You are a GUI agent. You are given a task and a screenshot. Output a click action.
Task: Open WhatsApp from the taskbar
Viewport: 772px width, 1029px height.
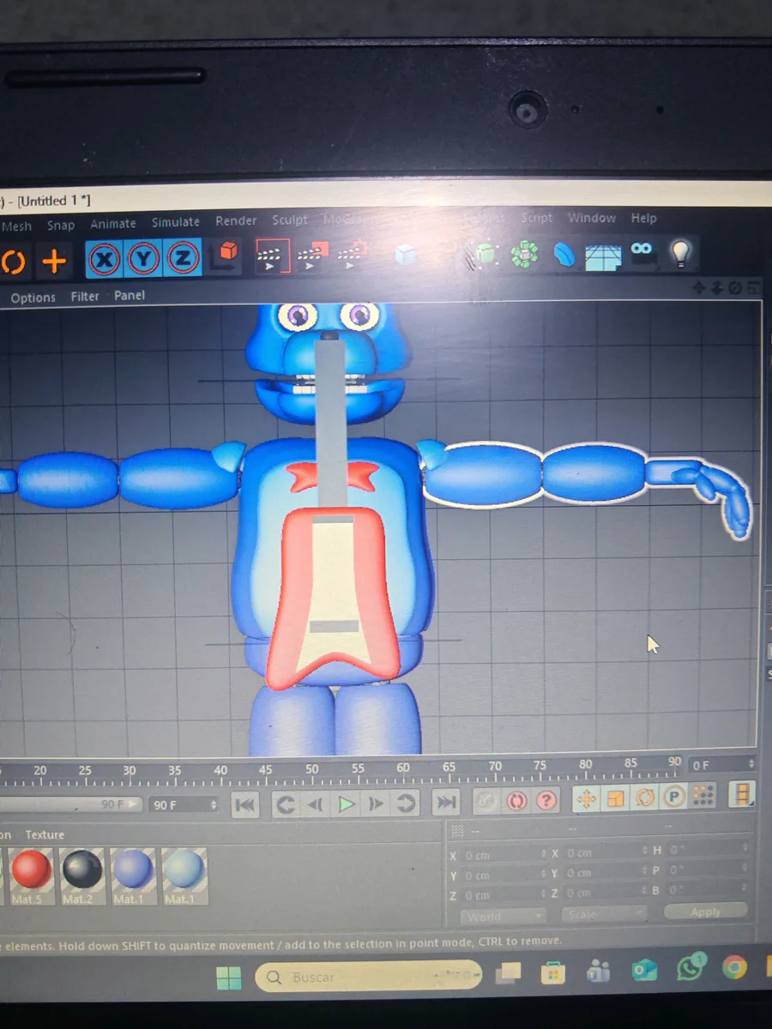click(x=691, y=967)
